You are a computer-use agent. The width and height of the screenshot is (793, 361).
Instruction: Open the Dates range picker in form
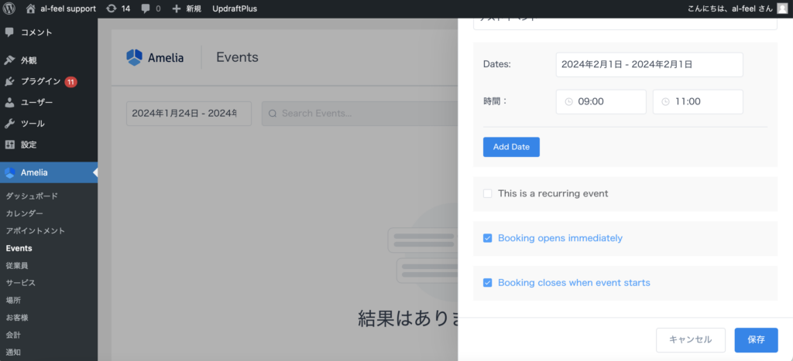tap(649, 65)
